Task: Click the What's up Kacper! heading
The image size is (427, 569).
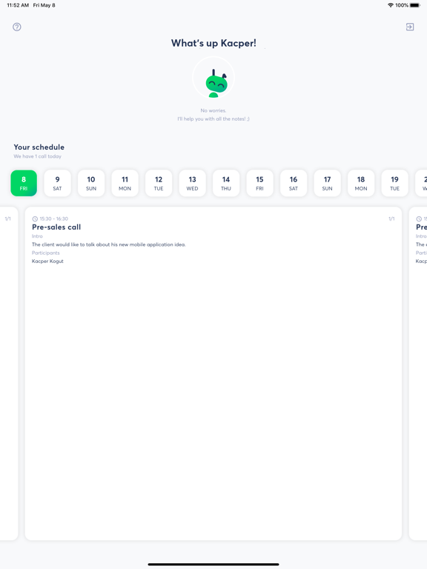Action: 213,43
